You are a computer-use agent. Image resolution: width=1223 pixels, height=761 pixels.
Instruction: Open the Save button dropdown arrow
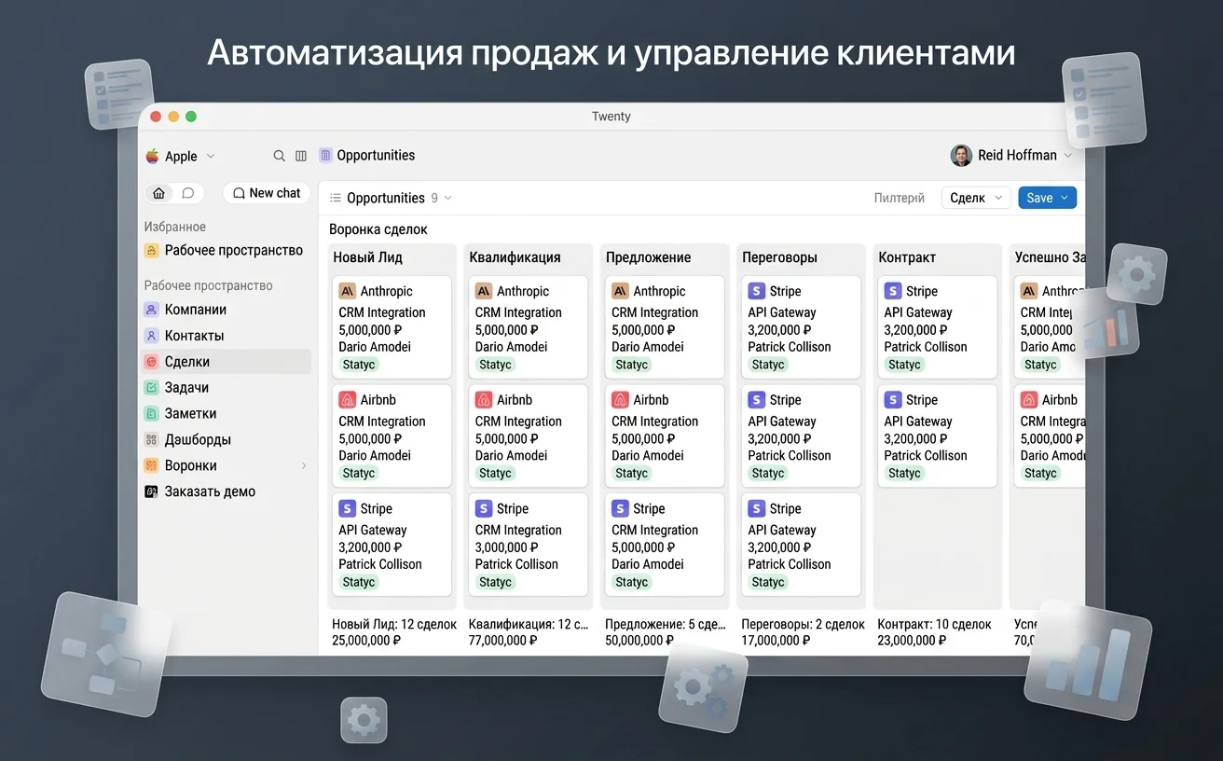click(x=1065, y=198)
